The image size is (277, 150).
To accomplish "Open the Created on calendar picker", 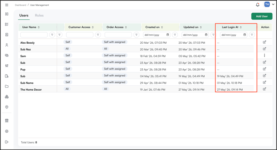I will pyautogui.click(x=168, y=35).
